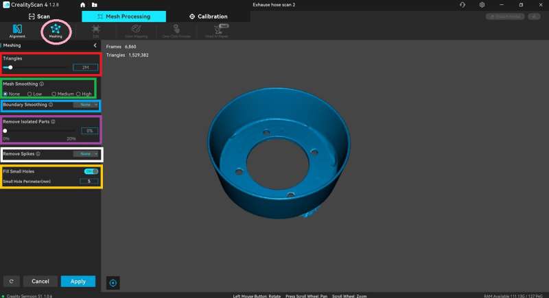The image size is (549, 298).
Task: Select the Meshing tool icon
Action: coord(55,29)
